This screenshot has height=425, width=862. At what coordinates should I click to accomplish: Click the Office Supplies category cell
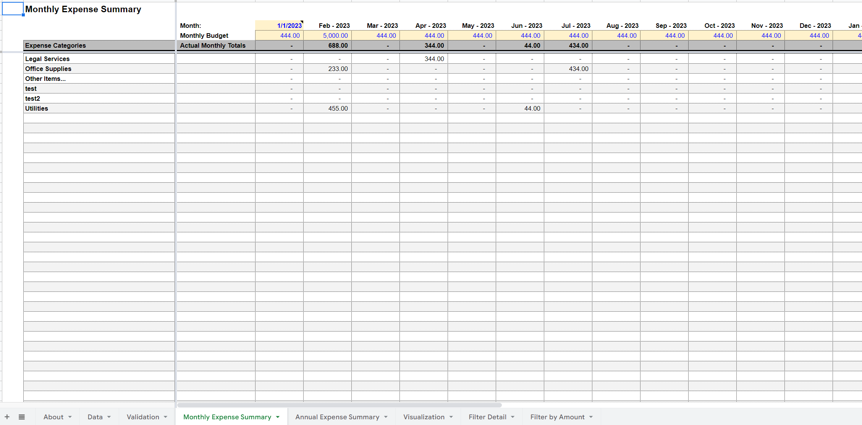coord(99,69)
